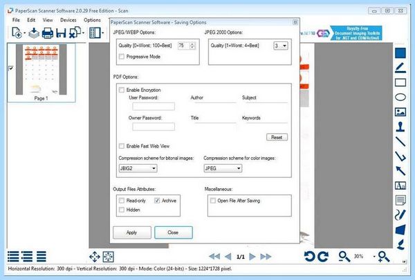Select the straight line annotation tool
Screen dimensions: 415x280
[400, 141]
